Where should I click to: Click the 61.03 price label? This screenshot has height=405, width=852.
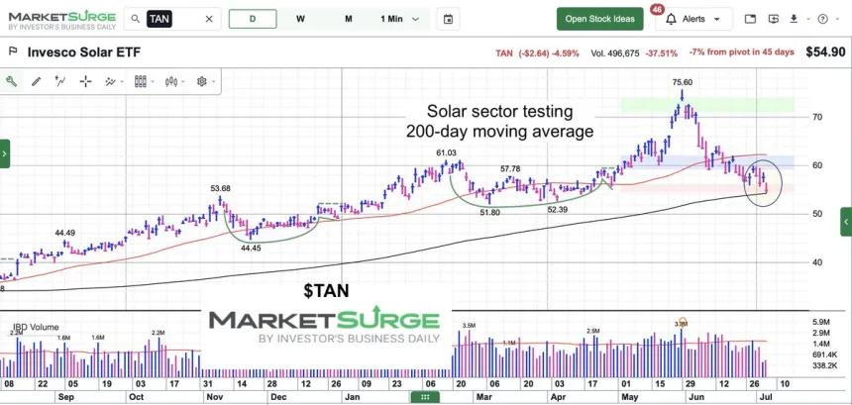tap(446, 153)
